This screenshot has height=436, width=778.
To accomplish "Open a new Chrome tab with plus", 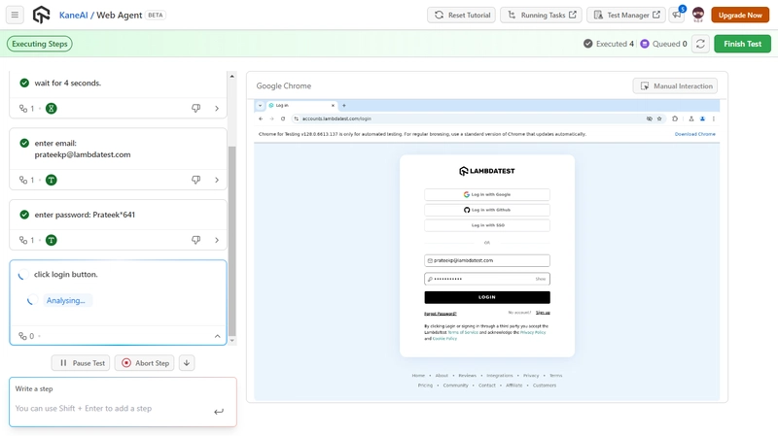I will (344, 106).
